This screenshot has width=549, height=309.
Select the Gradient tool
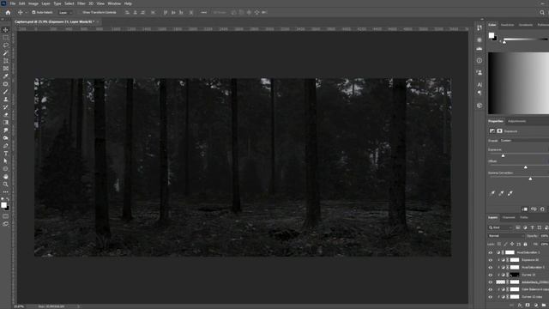6,123
